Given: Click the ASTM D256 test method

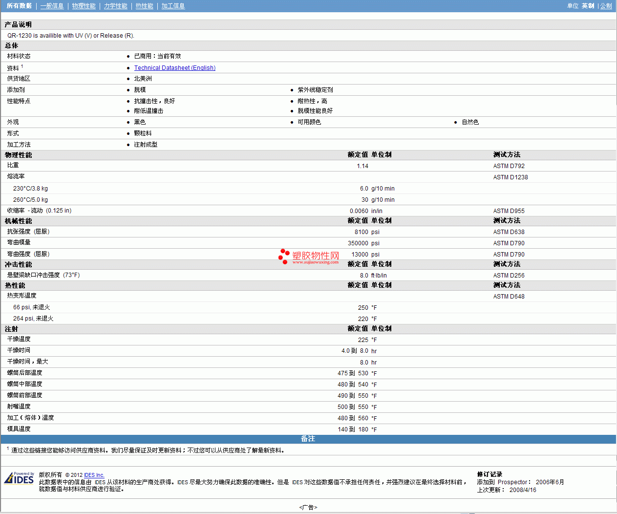Looking at the screenshot, I should 509,276.
